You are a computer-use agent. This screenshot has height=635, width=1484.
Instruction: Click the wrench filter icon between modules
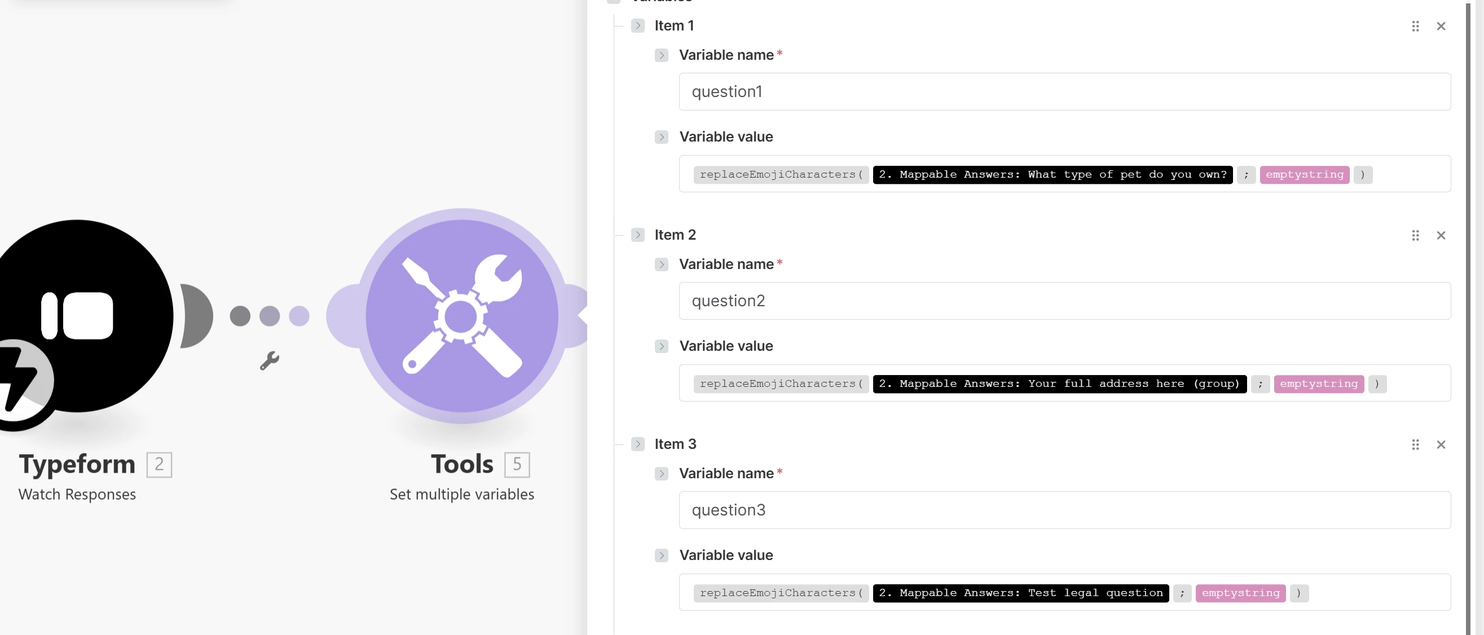click(269, 361)
